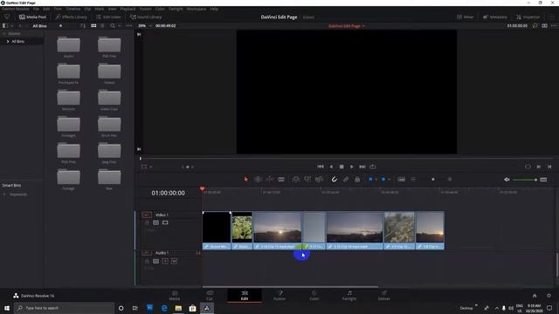Go to last frame in viewer
559x314 pixels.
point(362,167)
